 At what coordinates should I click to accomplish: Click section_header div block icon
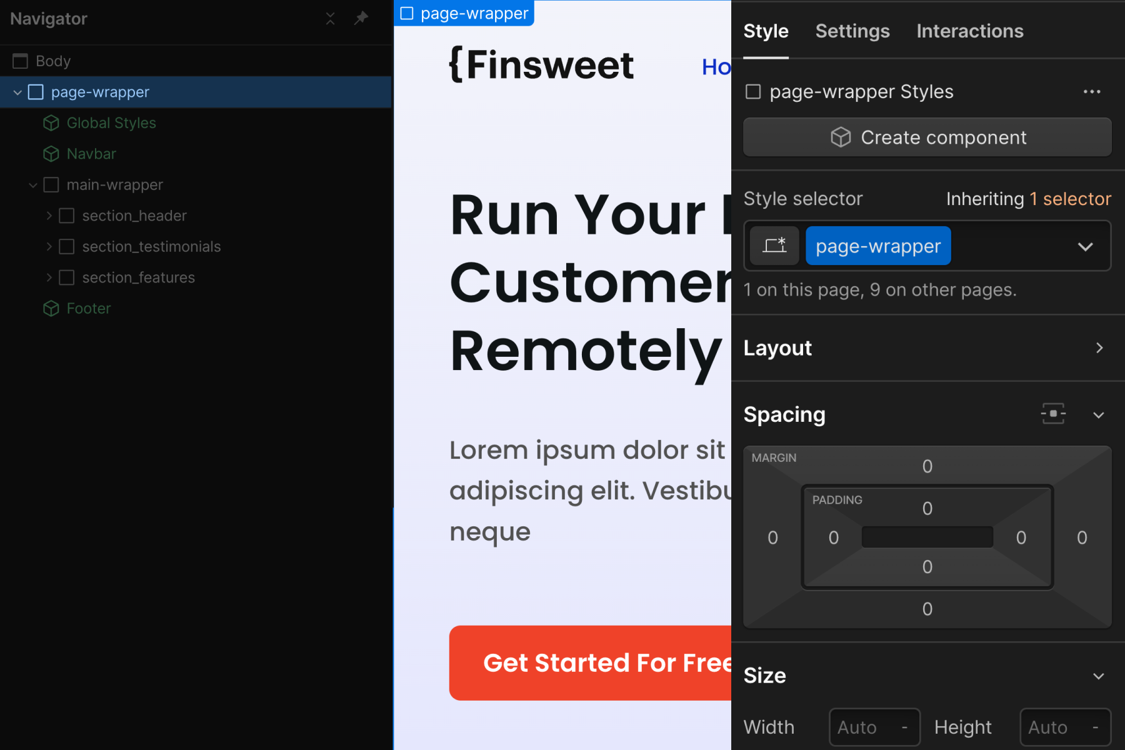[x=67, y=216]
